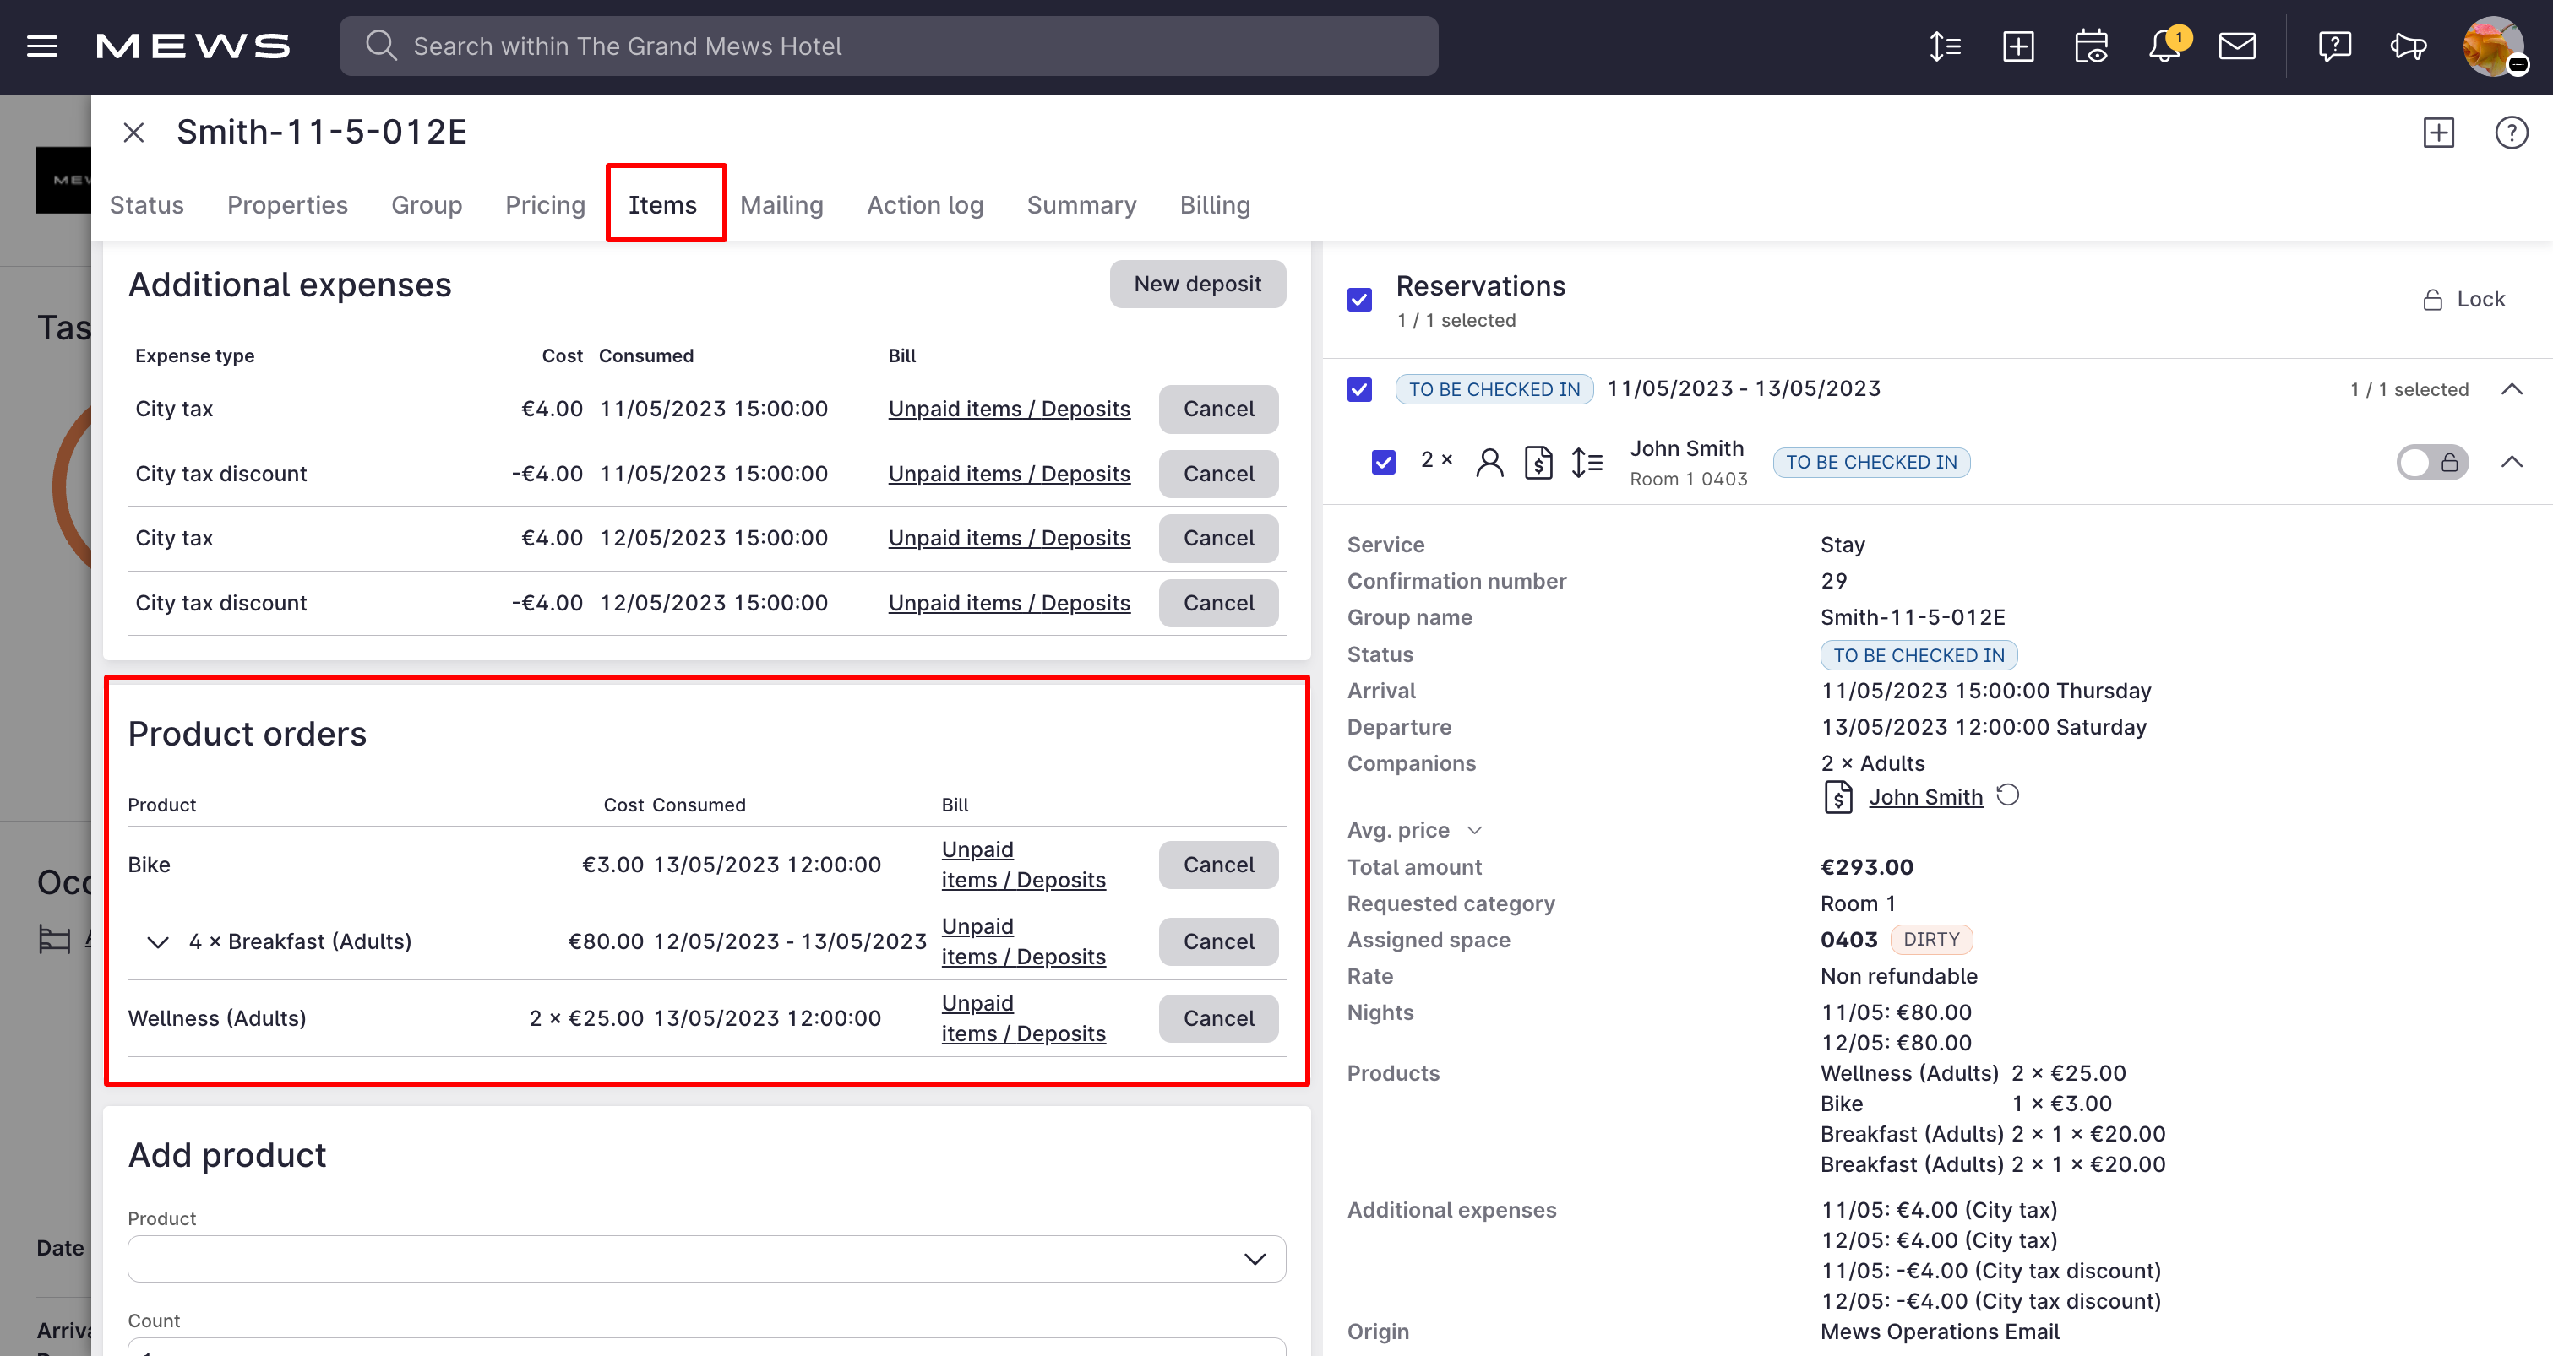Open Unpaid items bill link for Wellness (Adults)
This screenshot has width=2553, height=1356.
coord(1023,1018)
